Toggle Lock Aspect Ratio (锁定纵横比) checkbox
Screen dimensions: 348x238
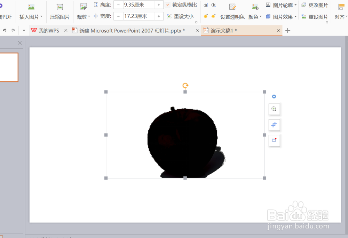pyautogui.click(x=168, y=5)
